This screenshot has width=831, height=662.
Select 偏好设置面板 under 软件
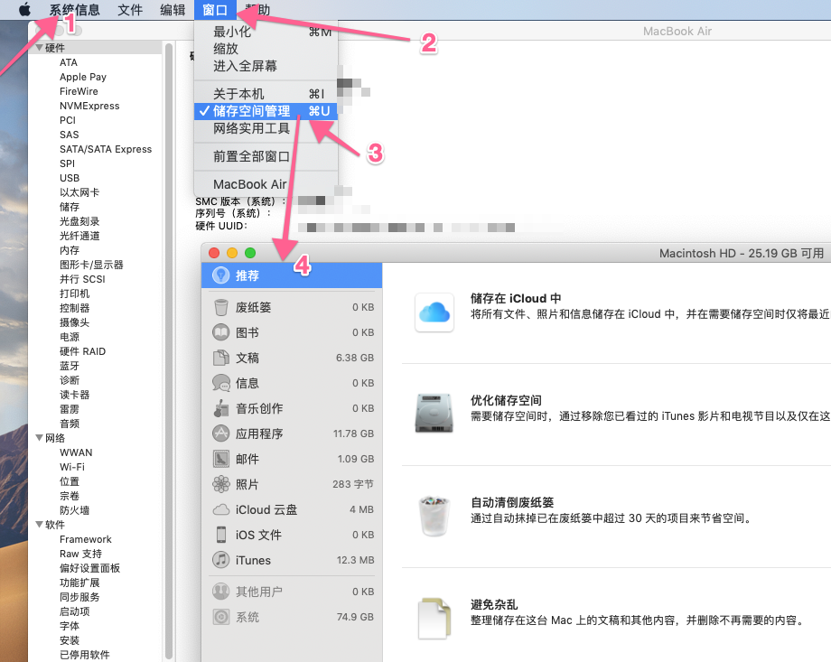[89, 568]
